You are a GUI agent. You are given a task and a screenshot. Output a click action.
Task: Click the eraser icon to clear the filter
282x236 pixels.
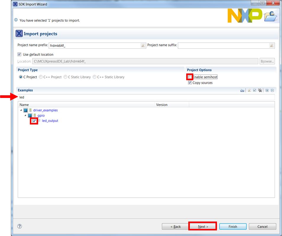pyautogui.click(x=249, y=91)
